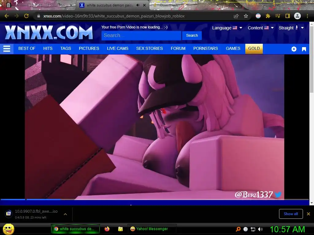Open the BEST OF menu item
The height and width of the screenshot is (235, 314).
tap(27, 49)
